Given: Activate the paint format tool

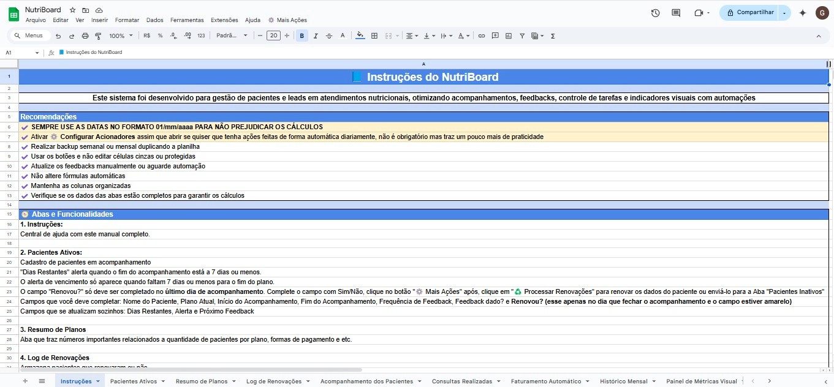Looking at the screenshot, I should coord(98,36).
